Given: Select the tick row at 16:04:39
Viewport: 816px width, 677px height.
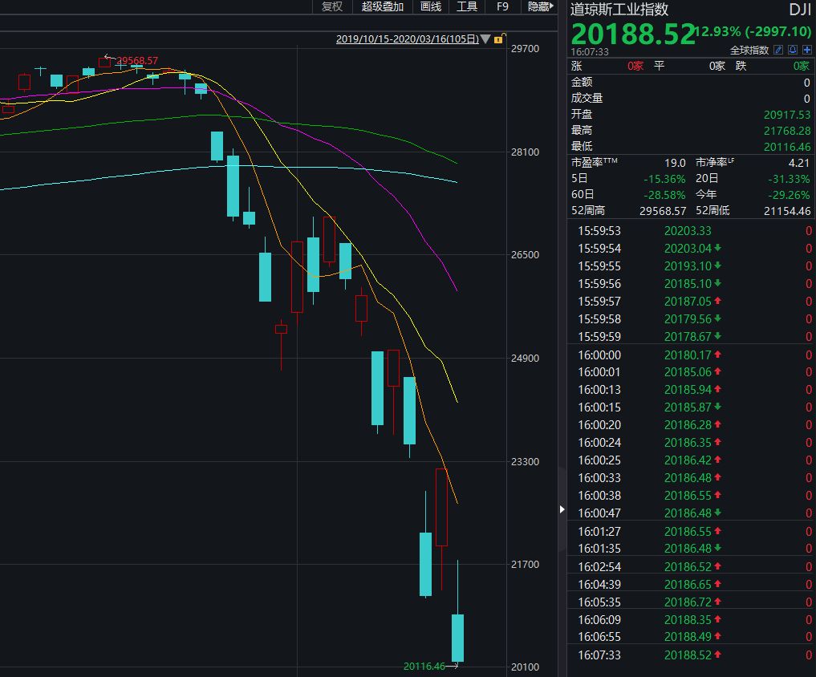Looking at the screenshot, I should point(691,585).
